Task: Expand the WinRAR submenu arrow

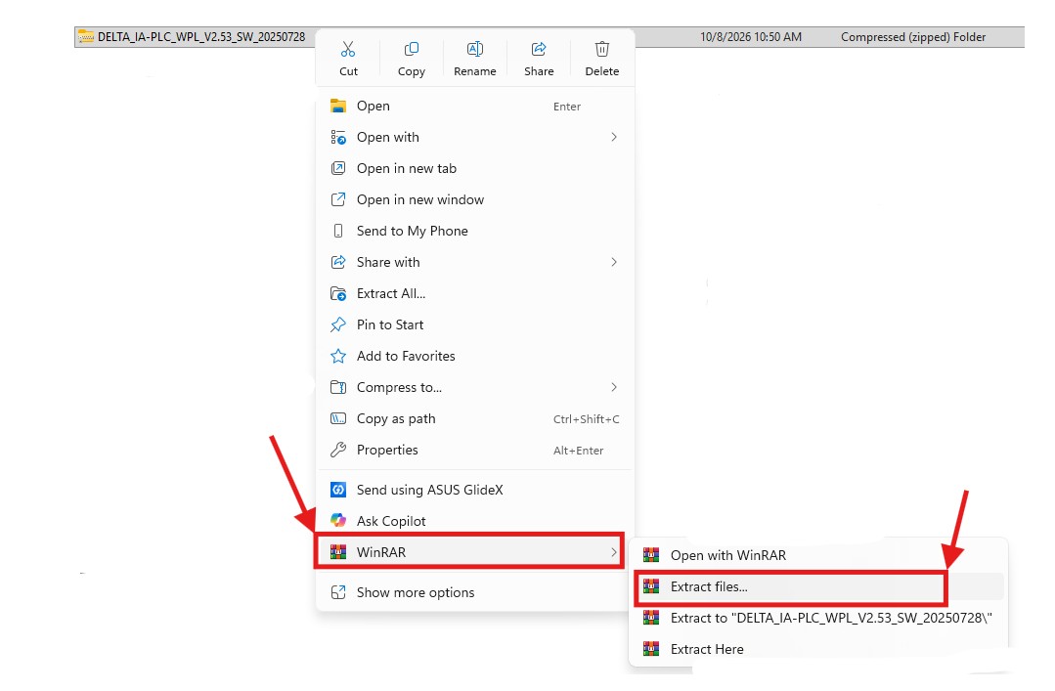Action: (x=614, y=552)
